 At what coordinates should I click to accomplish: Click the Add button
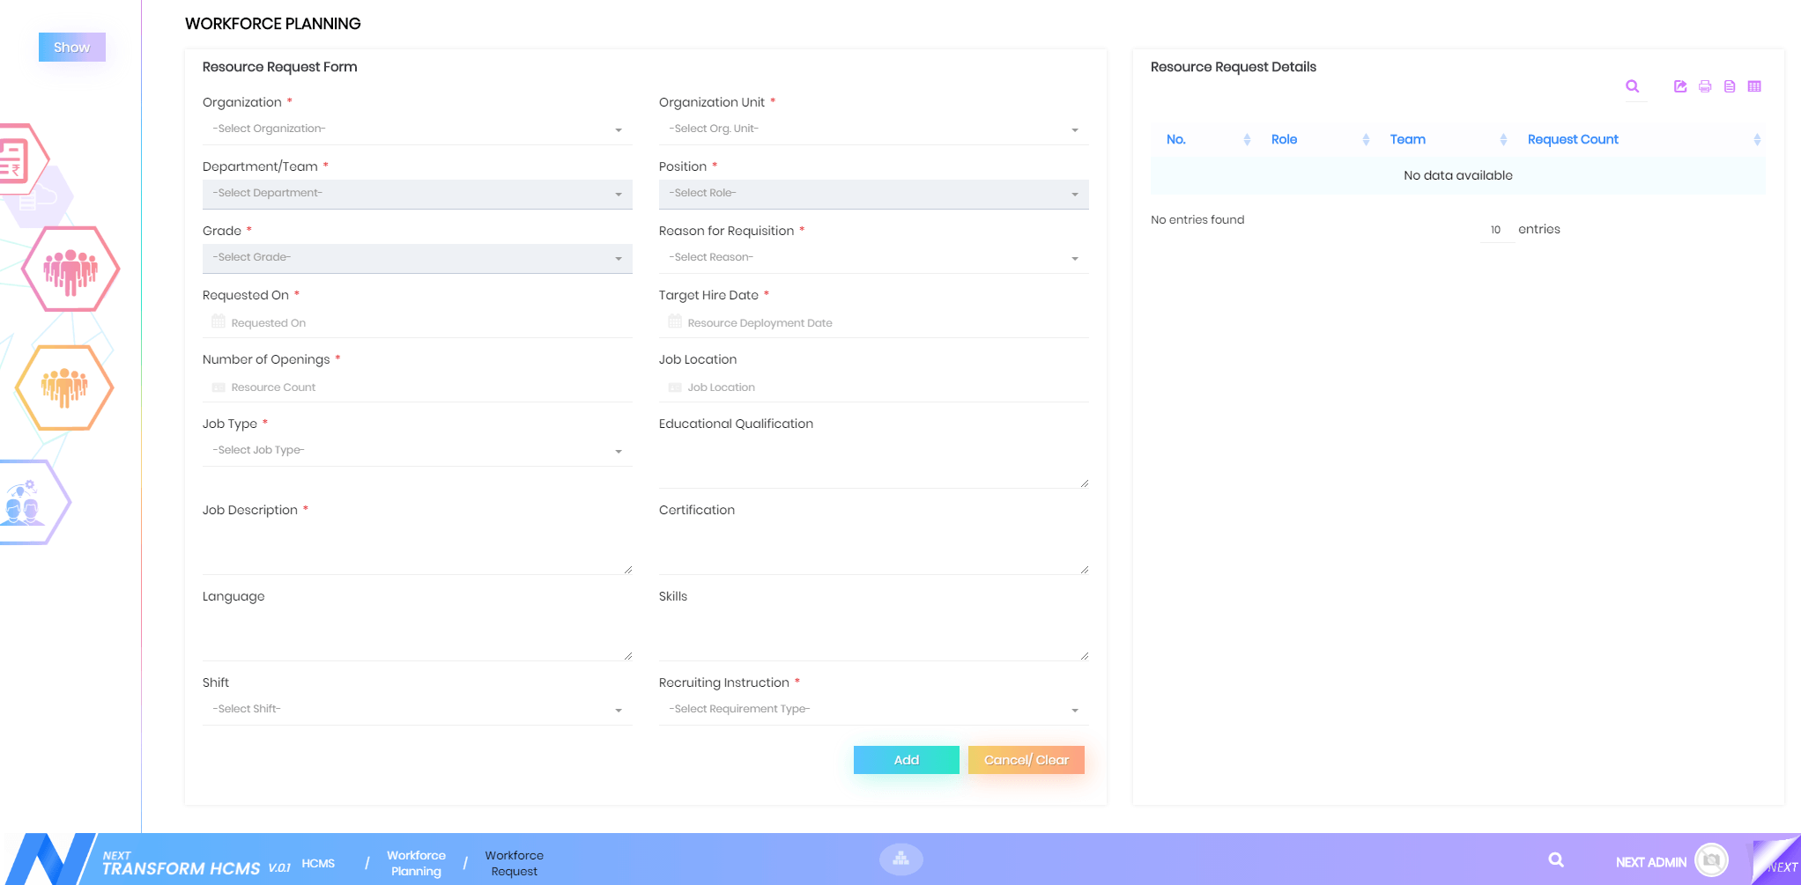906,760
